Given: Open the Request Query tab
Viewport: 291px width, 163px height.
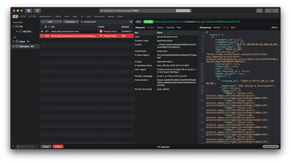Looking at the screenshot, I should coord(160,27).
